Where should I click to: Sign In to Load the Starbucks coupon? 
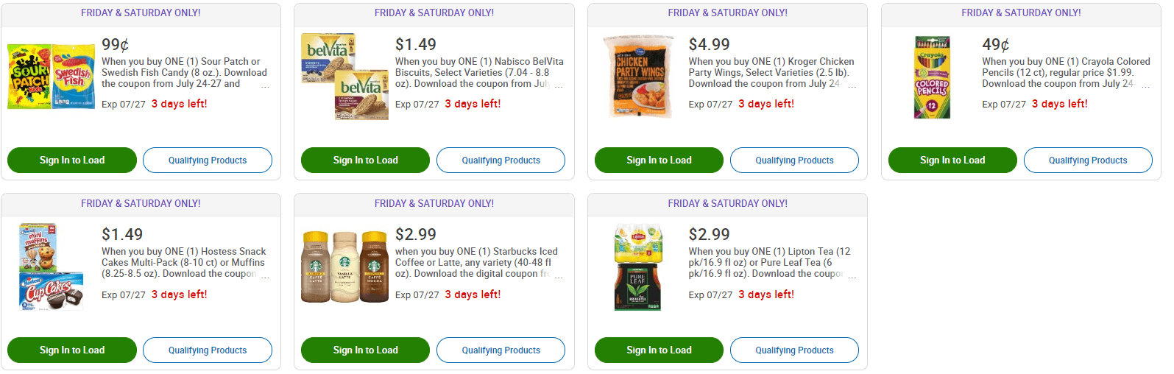coord(365,350)
